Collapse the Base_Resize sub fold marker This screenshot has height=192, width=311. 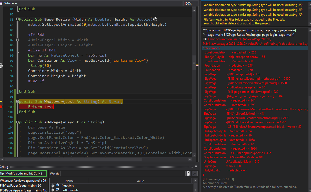click(x=17, y=19)
